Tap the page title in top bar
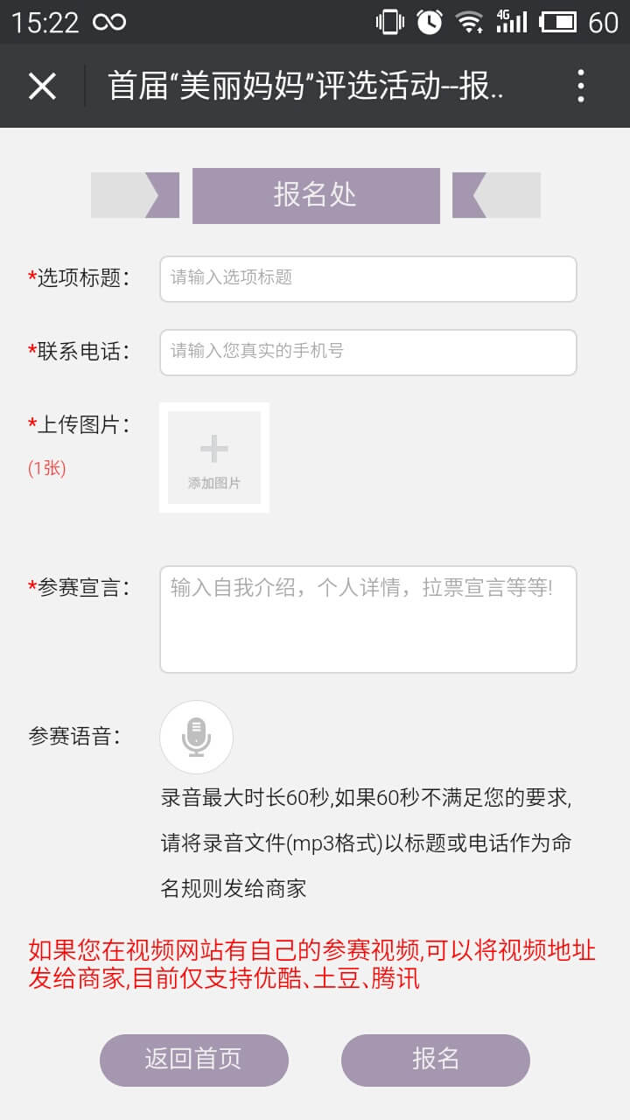The image size is (630, 1120). pos(305,86)
